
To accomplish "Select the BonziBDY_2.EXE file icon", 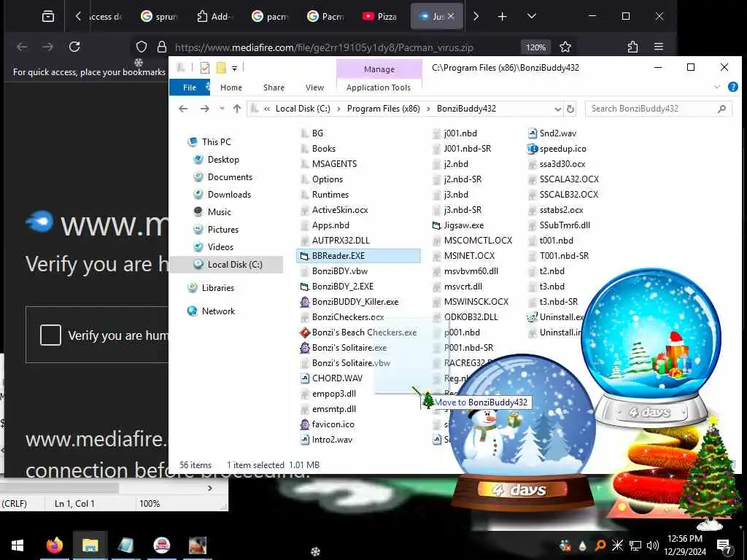I will (x=305, y=287).
